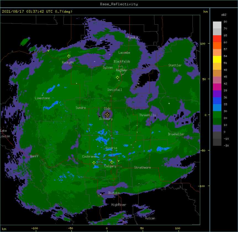Click the Lake Louise label
Screen dimensions: 238x232
click(5, 133)
